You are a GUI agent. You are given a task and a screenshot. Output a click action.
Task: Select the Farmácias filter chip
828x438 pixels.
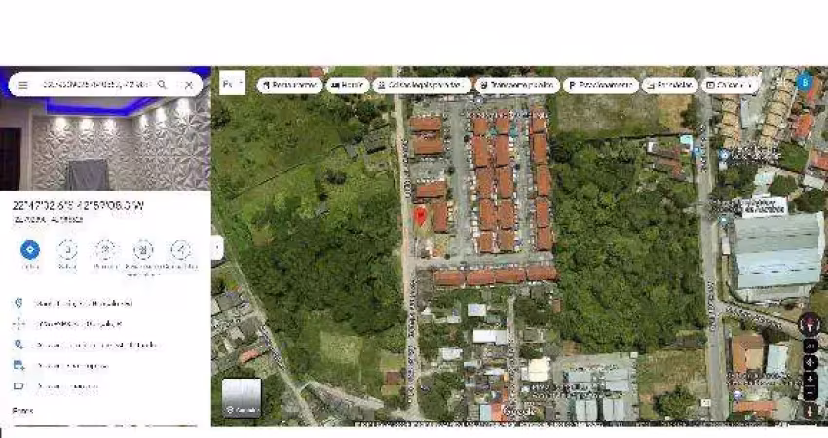[669, 85]
